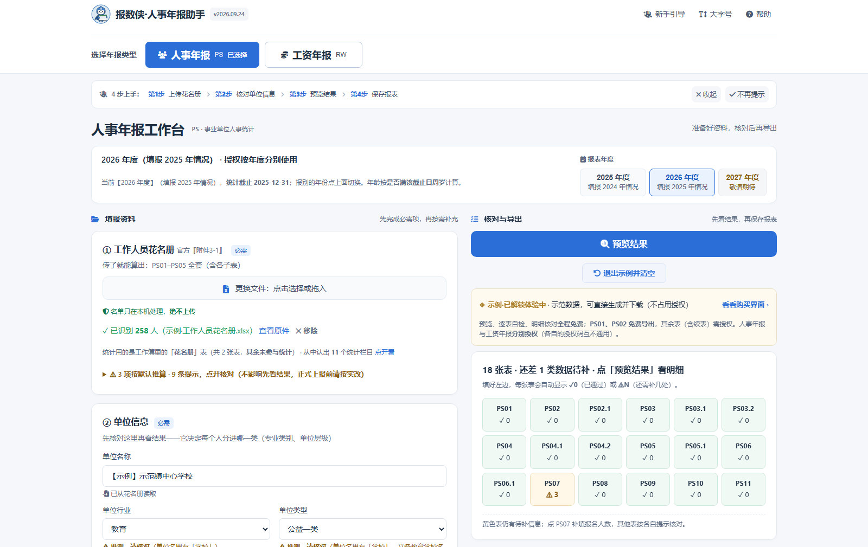
Task: Open the PS04.1 table tile
Action: pyautogui.click(x=552, y=452)
